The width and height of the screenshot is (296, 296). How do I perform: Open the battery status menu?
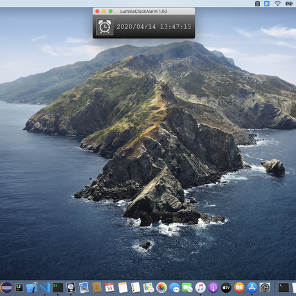(289, 3)
